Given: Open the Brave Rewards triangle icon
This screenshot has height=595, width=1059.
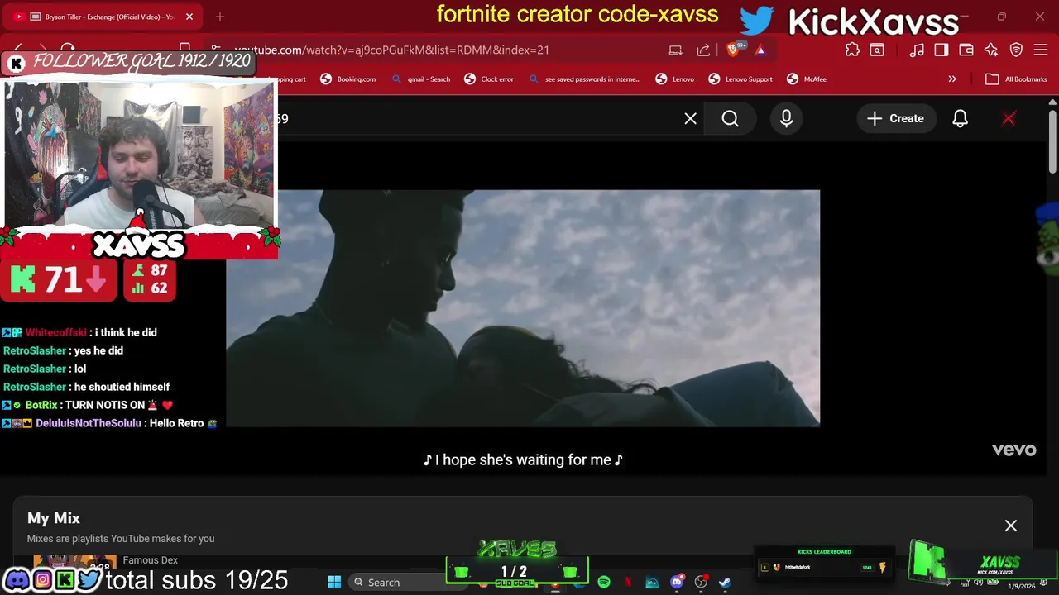Looking at the screenshot, I should pos(760,50).
